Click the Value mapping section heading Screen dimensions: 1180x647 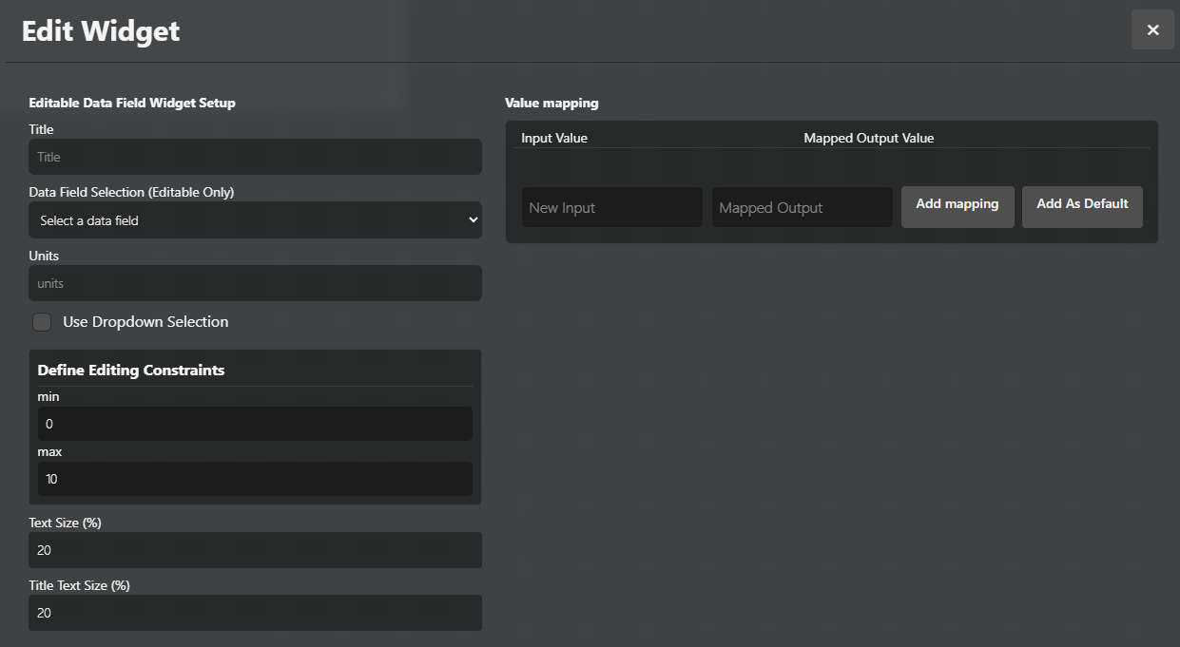click(551, 103)
